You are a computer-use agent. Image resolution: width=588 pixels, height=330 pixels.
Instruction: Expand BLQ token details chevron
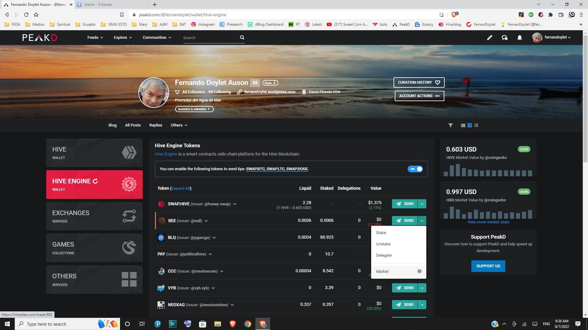point(214,238)
